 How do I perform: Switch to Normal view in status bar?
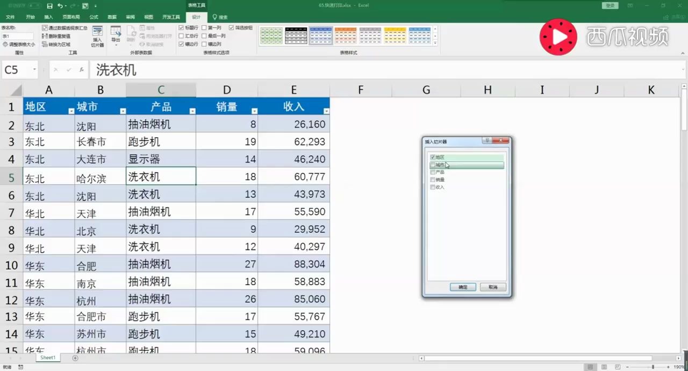(590, 367)
